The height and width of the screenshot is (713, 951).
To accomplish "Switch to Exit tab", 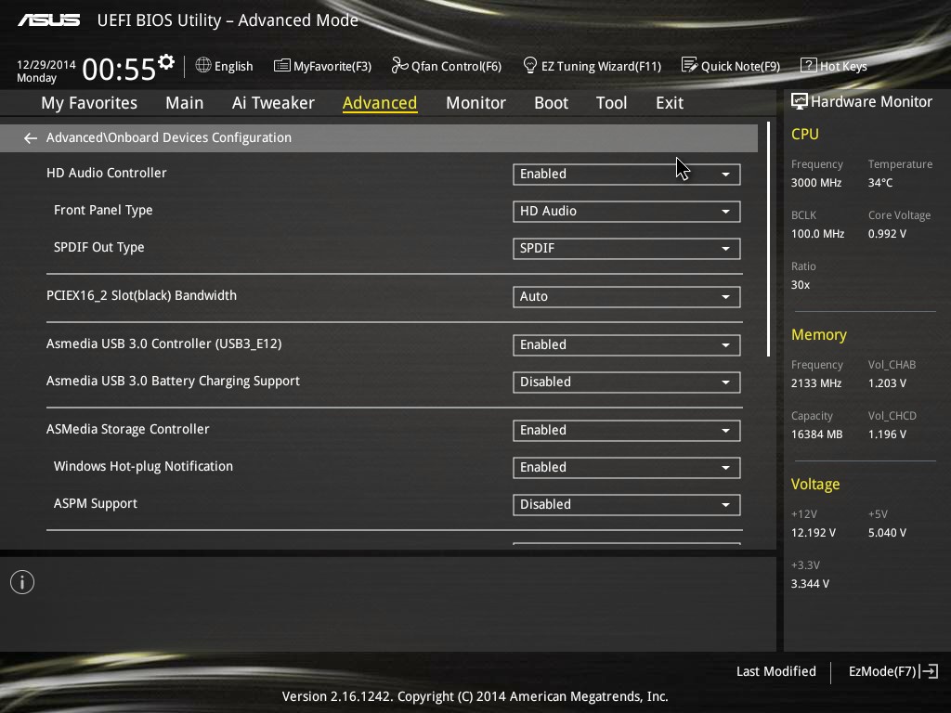I will [x=670, y=103].
